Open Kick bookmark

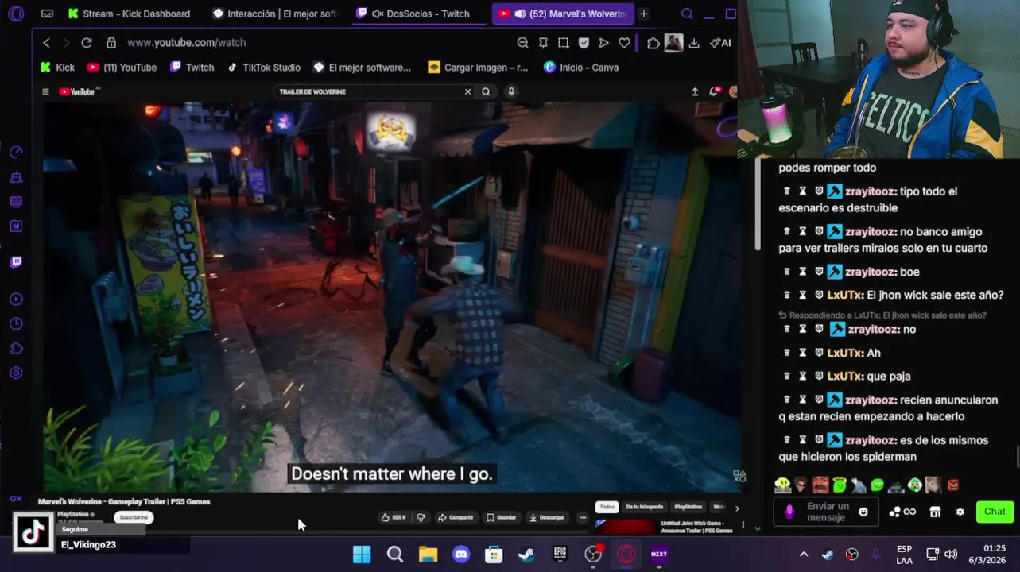point(57,68)
